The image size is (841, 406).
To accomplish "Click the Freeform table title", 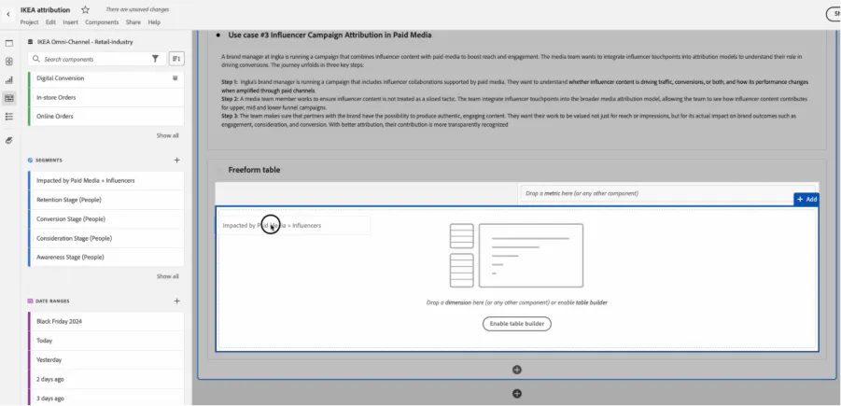I will pos(254,170).
